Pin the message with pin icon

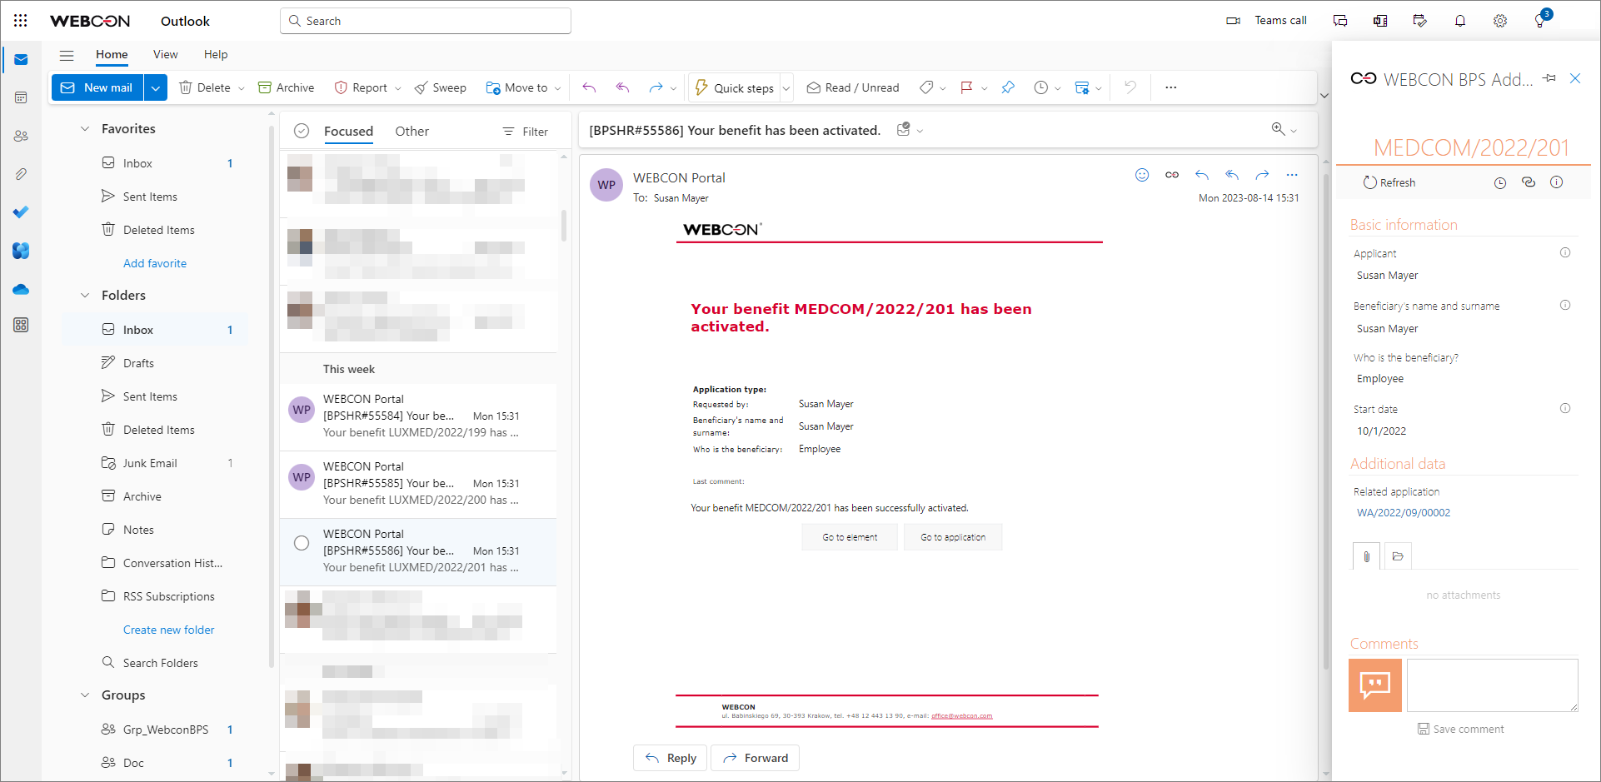(1008, 87)
